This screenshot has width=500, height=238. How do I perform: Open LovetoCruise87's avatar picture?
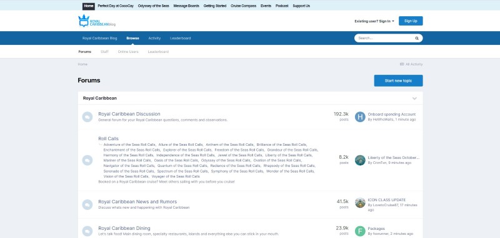[360, 202]
